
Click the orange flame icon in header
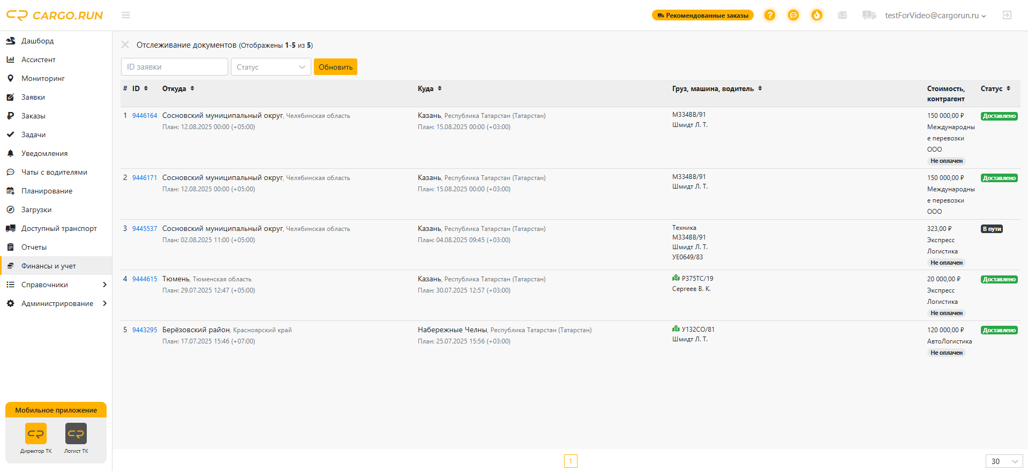click(816, 15)
